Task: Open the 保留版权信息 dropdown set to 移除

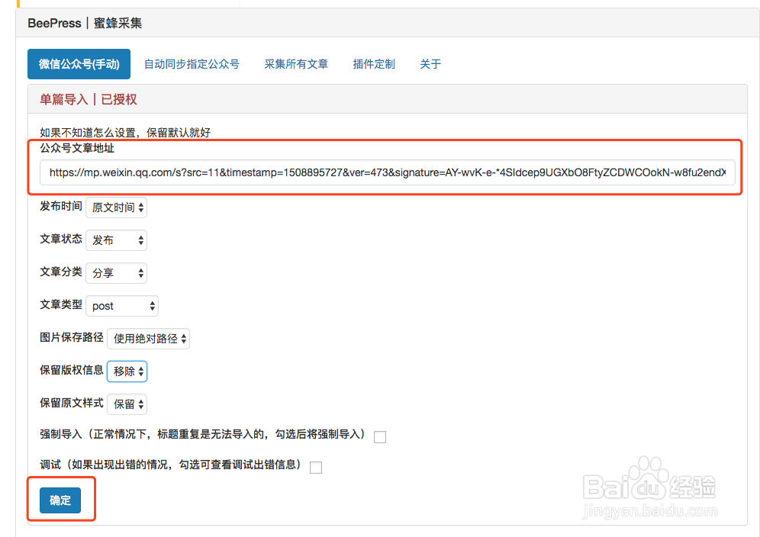Action: 127,371
